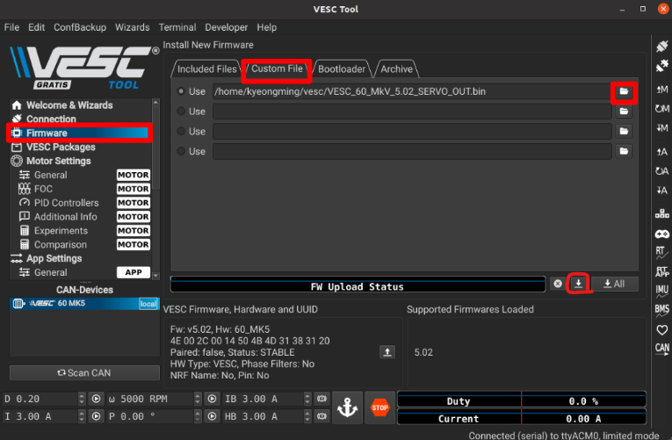Adjust the IB 3.00 A spinner arrows
The image size is (672, 440).
pyautogui.click(x=307, y=399)
